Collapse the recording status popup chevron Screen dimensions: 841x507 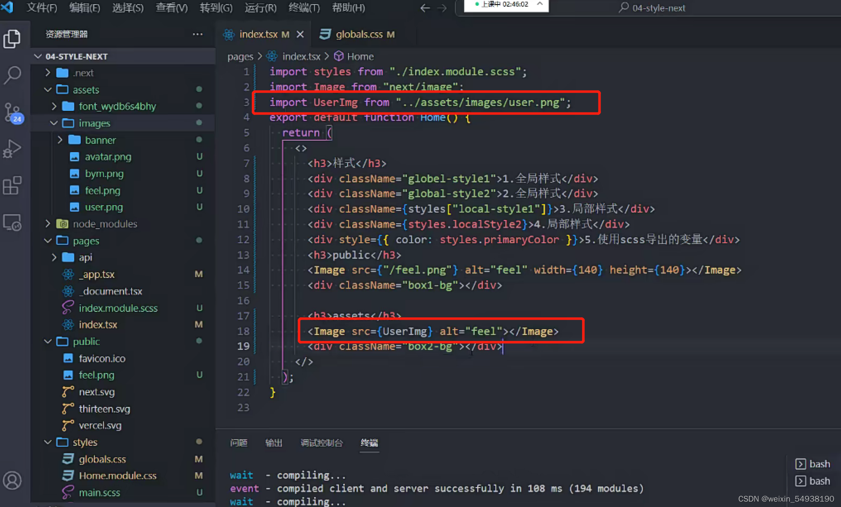[x=540, y=4]
